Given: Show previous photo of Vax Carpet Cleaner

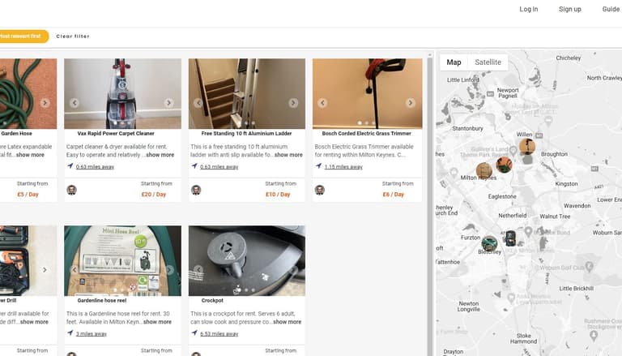Looking at the screenshot, I should pos(75,103).
